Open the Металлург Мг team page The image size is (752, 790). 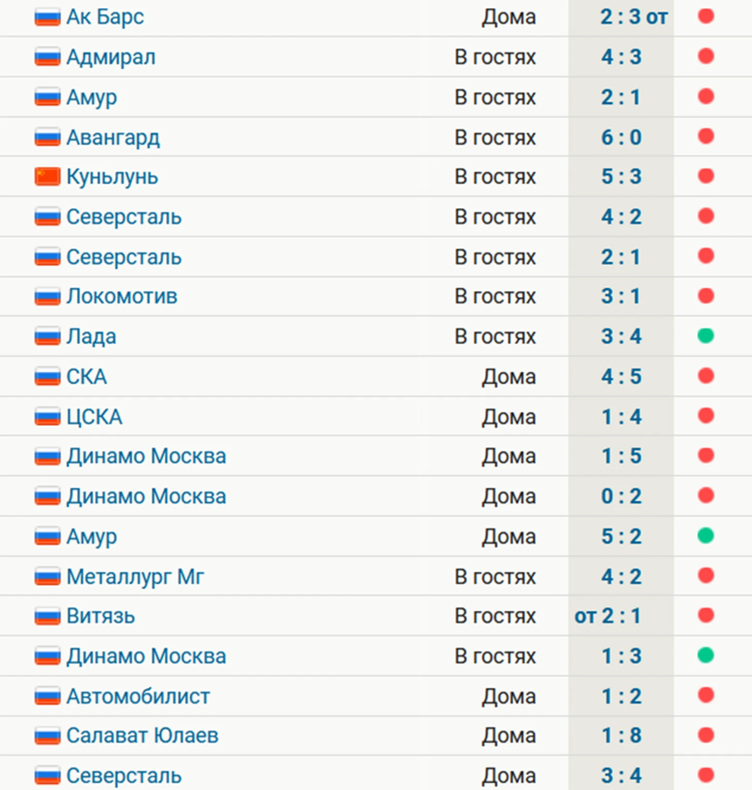pyautogui.click(x=135, y=577)
